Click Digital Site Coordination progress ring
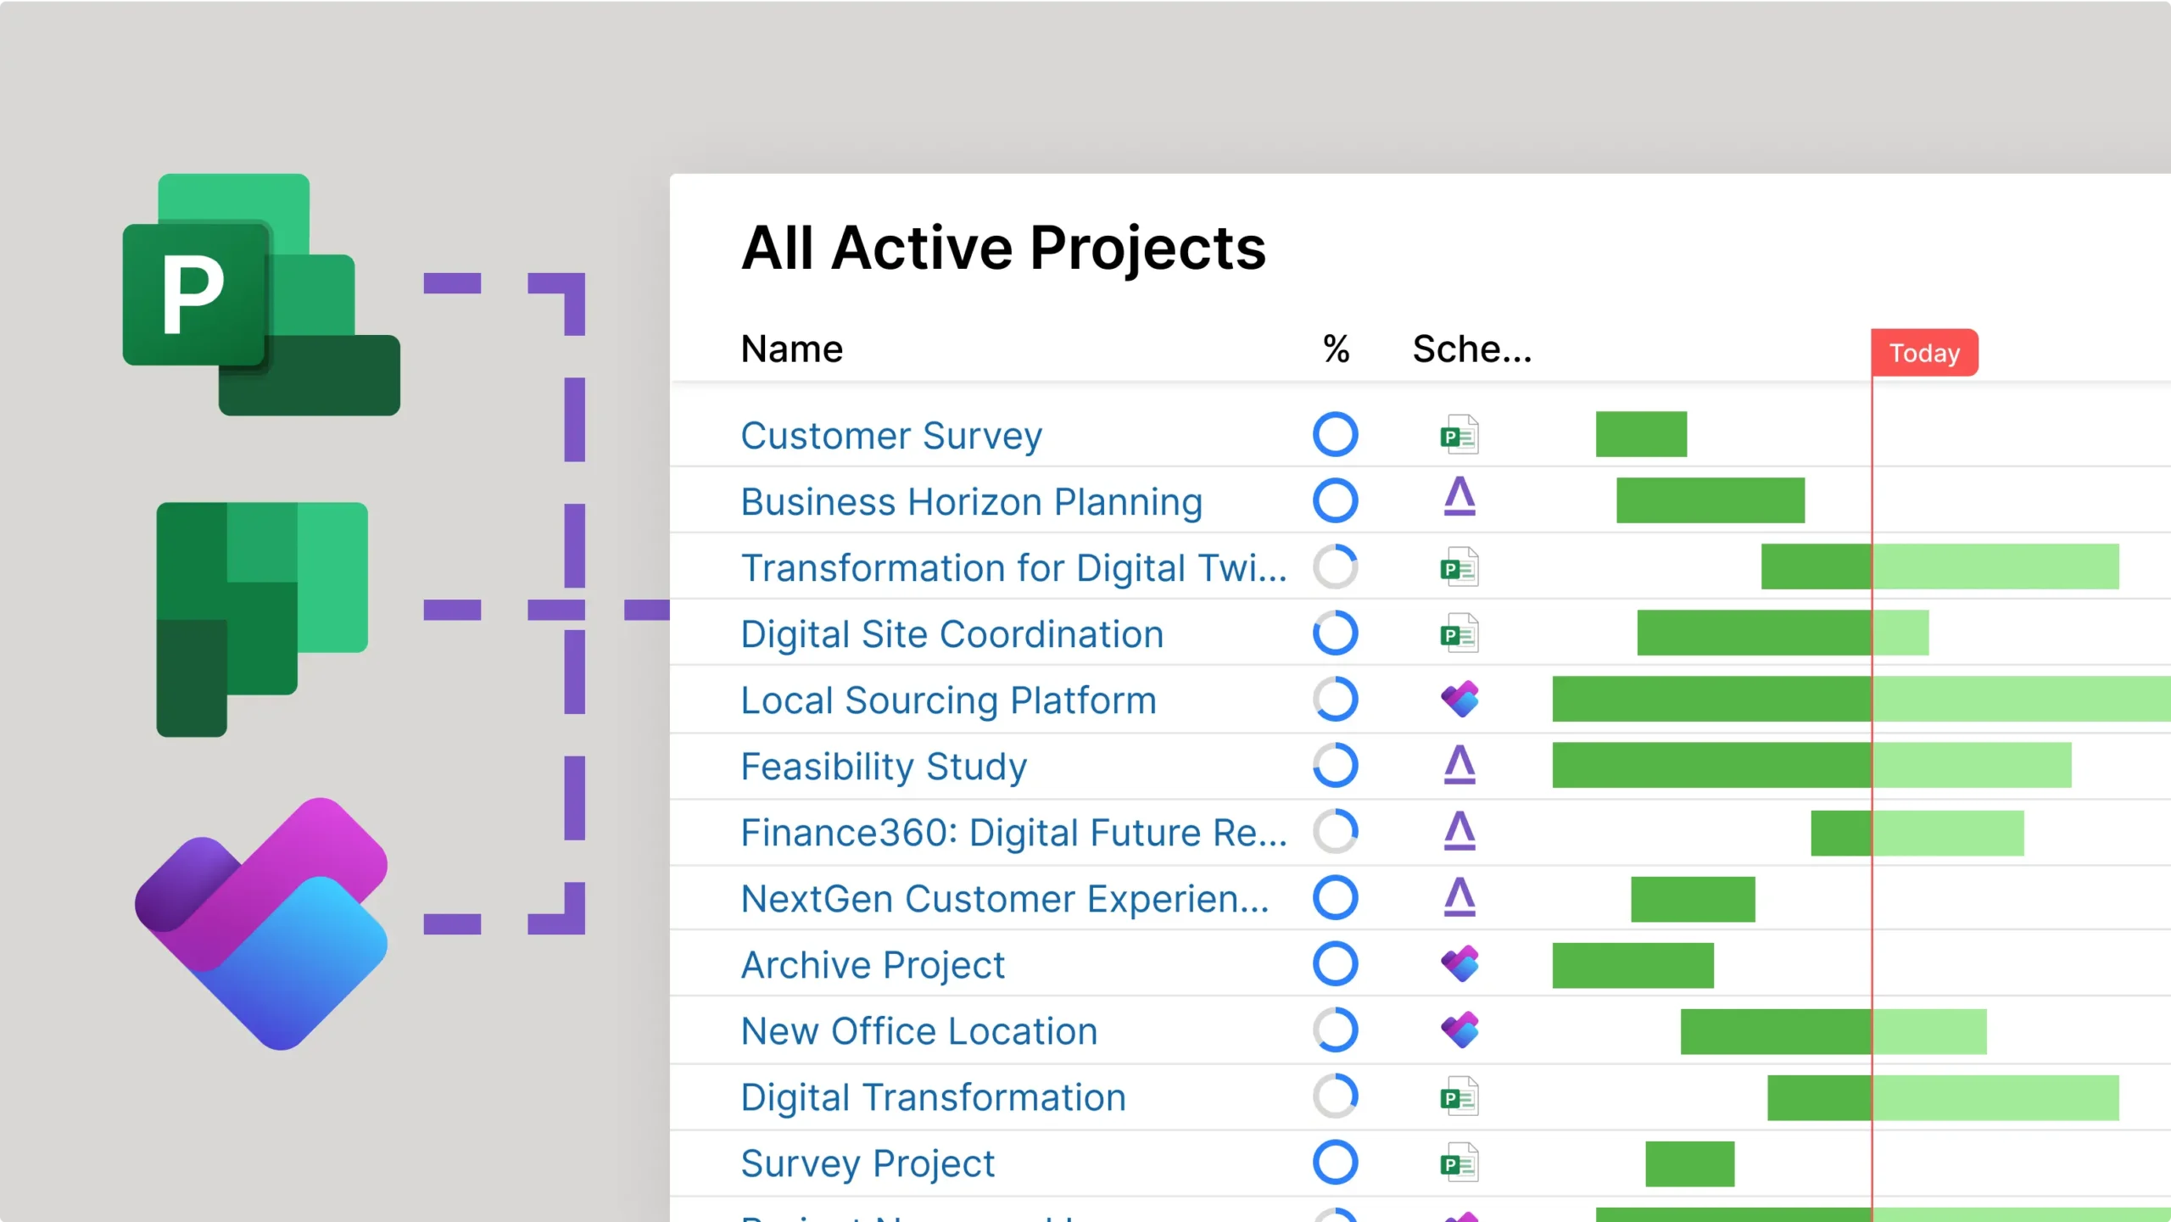2171x1222 pixels. 1335,633
